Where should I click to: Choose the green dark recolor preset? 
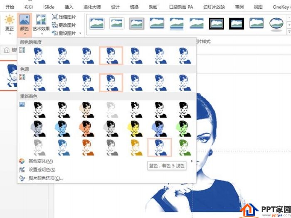pyautogui.click(x=184, y=128)
